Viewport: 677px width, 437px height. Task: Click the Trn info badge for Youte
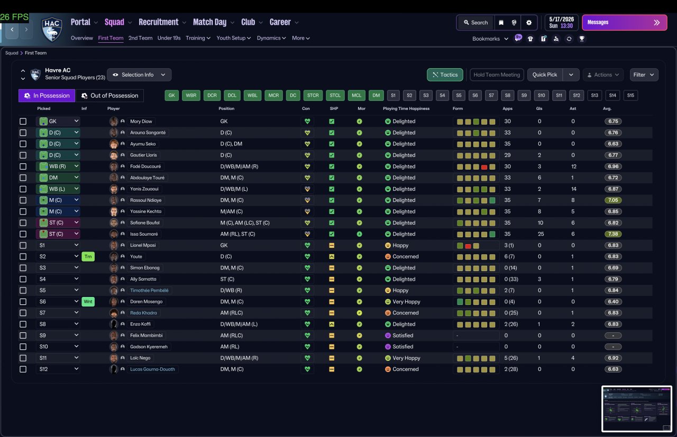[x=88, y=257]
